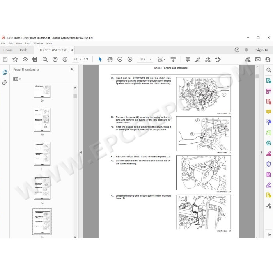The height and width of the screenshot is (273, 273).
Task: Go to the next page with down arrow
Action: coord(65,59)
